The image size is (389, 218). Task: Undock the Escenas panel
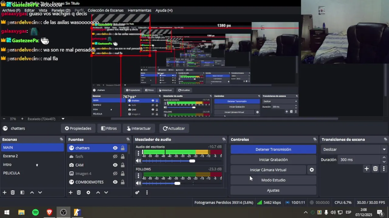pos(61,140)
